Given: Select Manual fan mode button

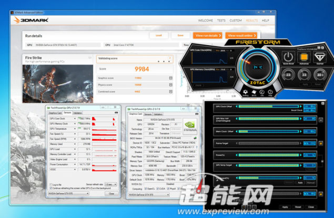Looking at the screenshot, I should pyautogui.click(x=310, y=183).
